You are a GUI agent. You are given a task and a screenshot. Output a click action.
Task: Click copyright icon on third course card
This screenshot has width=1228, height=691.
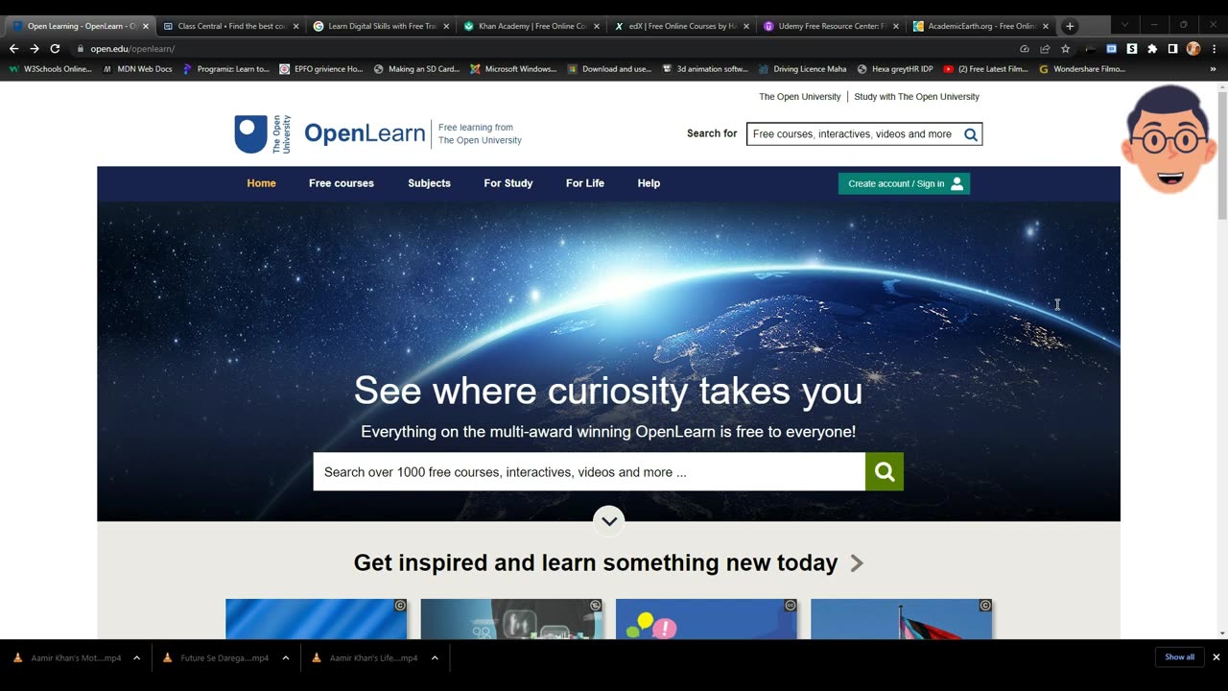[791, 606]
